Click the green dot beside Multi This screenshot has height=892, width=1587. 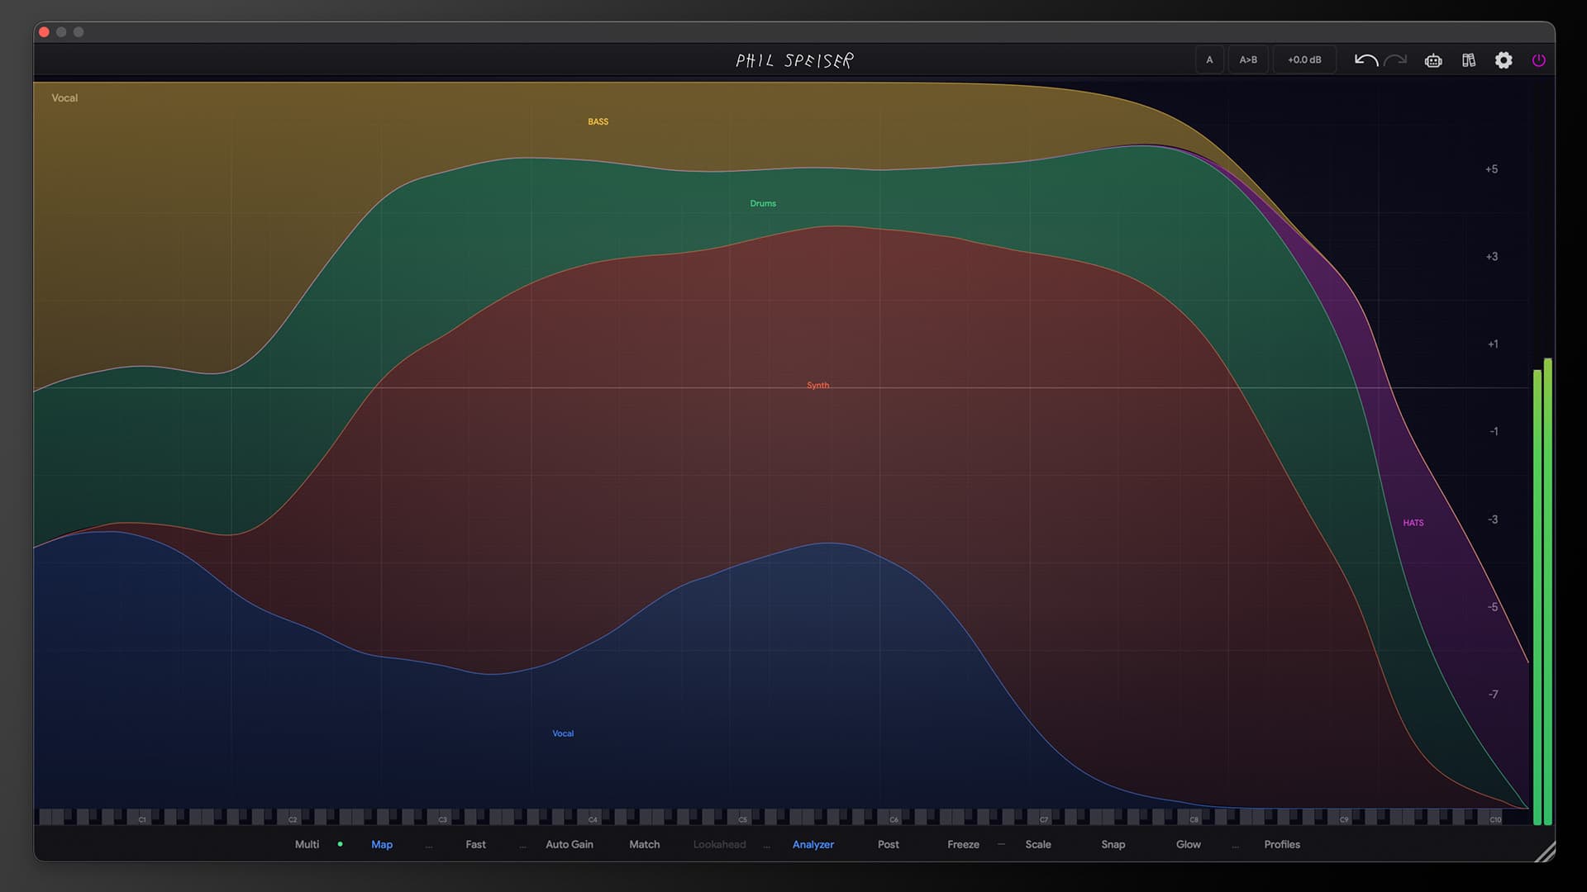click(340, 844)
